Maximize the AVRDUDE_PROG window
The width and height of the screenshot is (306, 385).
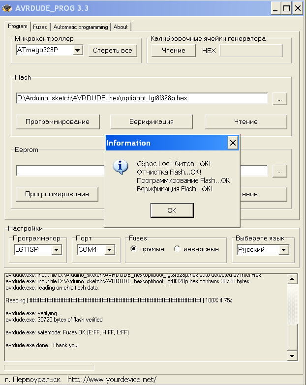(x=286, y=8)
